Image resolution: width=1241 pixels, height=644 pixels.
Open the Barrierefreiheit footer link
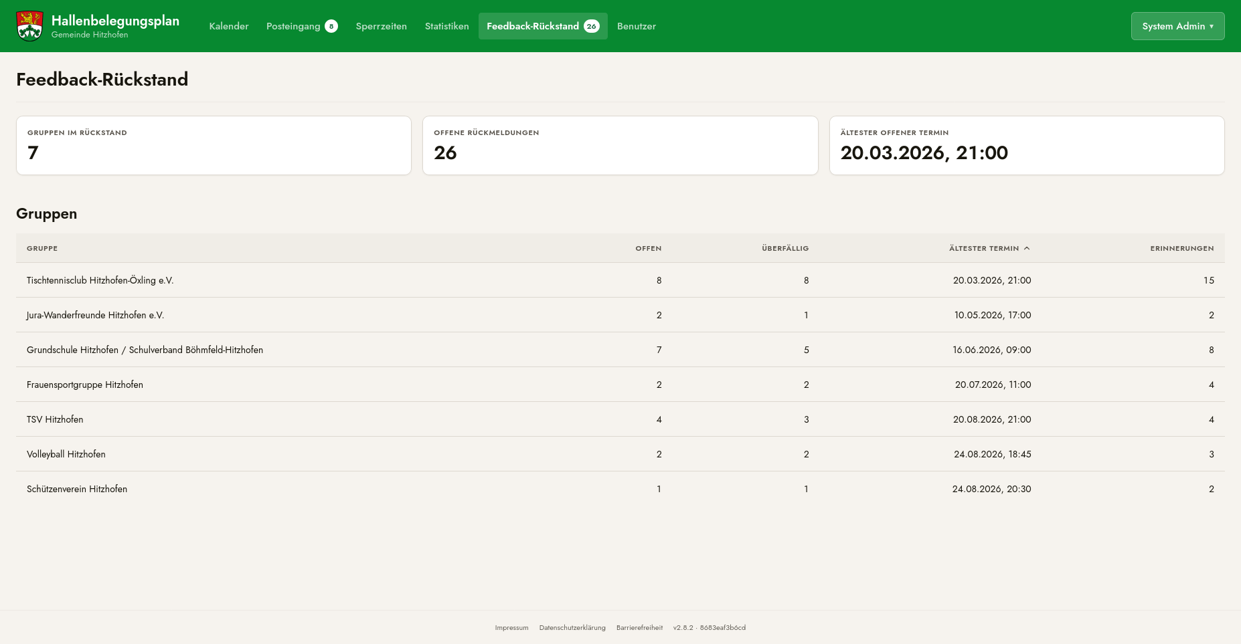[x=640, y=627]
